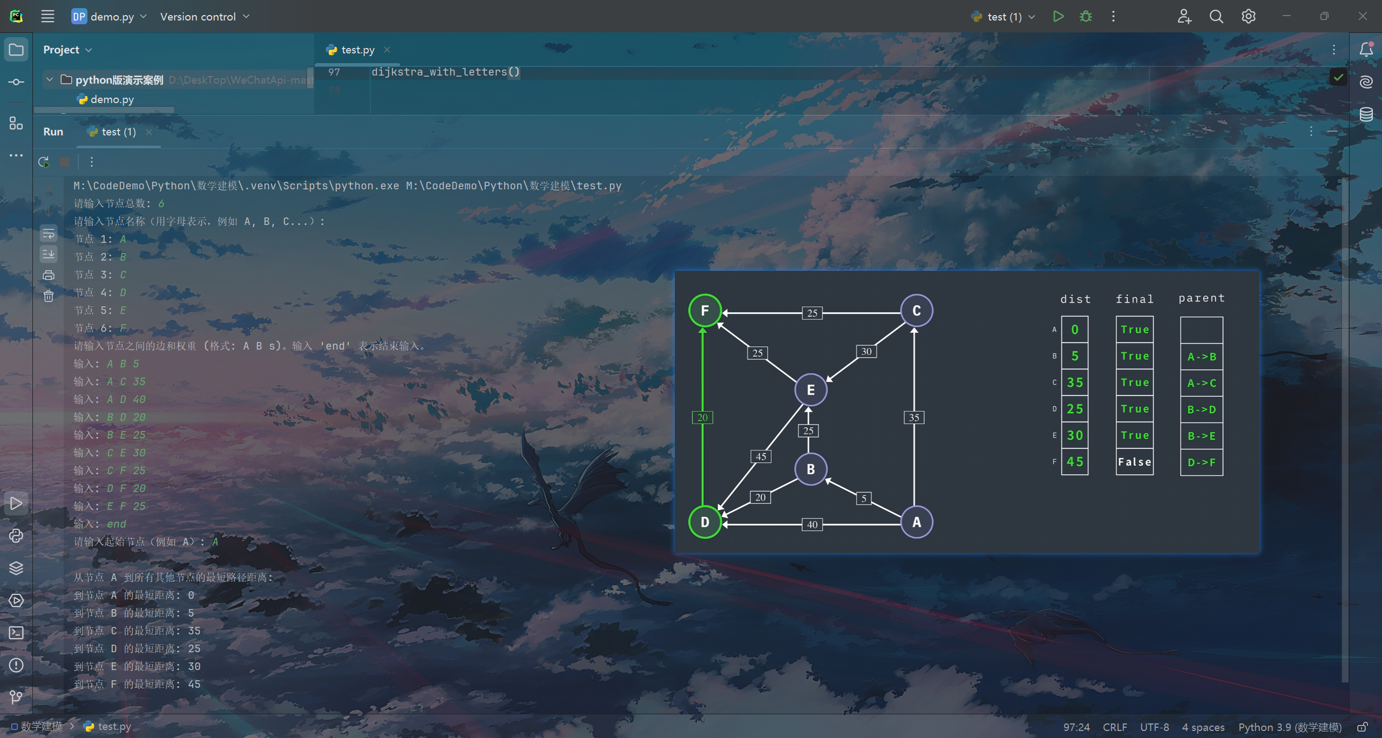The height and width of the screenshot is (738, 1382).
Task: Click output '到节点 F 的最短距离: 45'
Action: (x=137, y=684)
